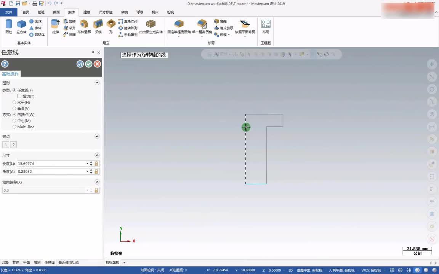Open the 拉伸 extrude tool
The width and height of the screenshot is (439, 274).
click(55, 26)
